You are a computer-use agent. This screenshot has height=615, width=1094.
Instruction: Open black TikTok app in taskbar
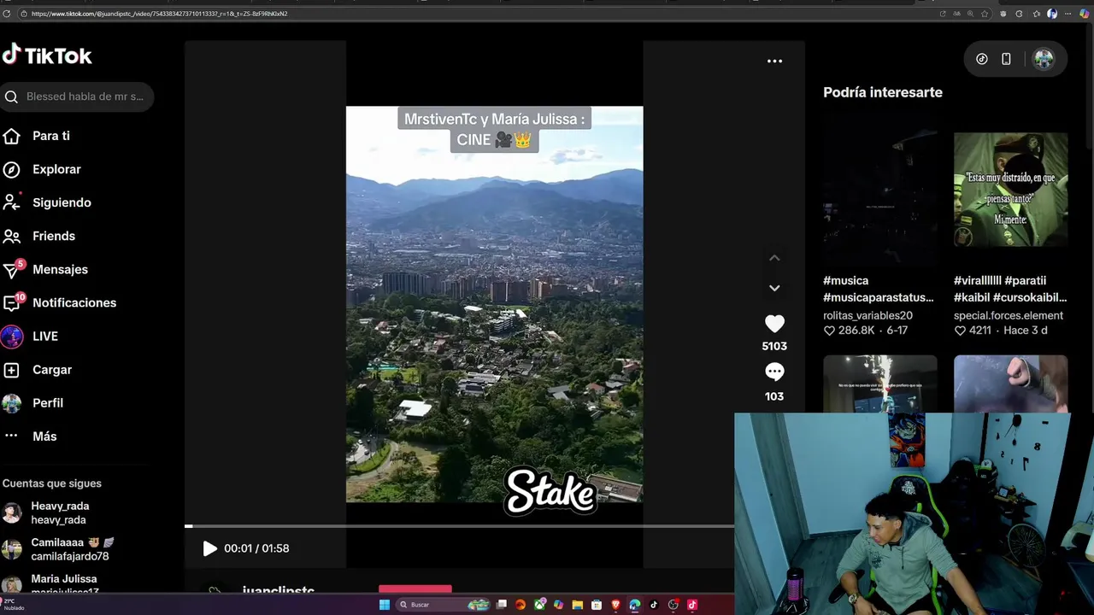pos(654,605)
